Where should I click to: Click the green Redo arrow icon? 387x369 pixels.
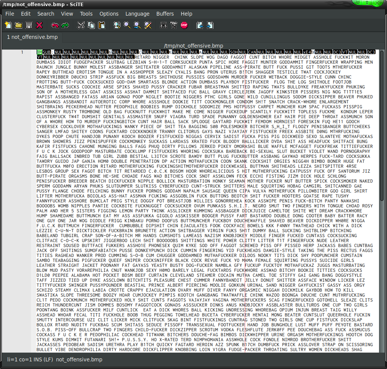click(x=65, y=26)
